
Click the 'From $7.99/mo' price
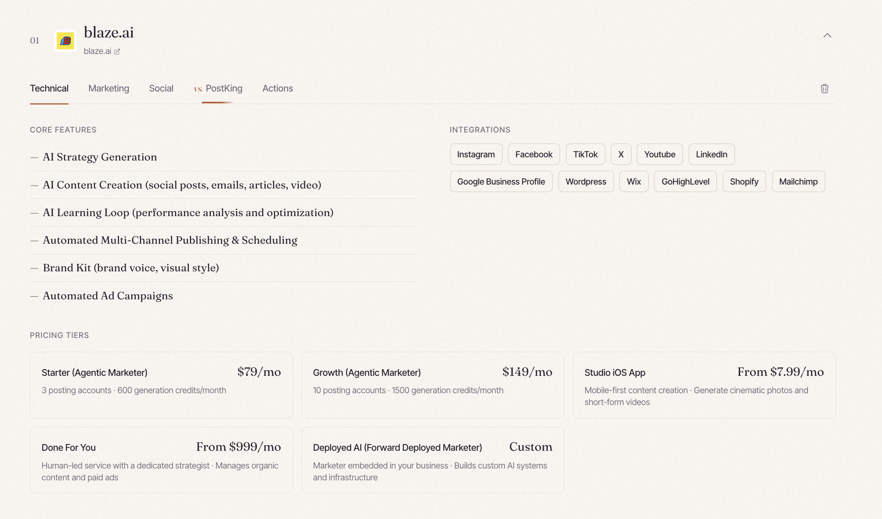pos(781,372)
